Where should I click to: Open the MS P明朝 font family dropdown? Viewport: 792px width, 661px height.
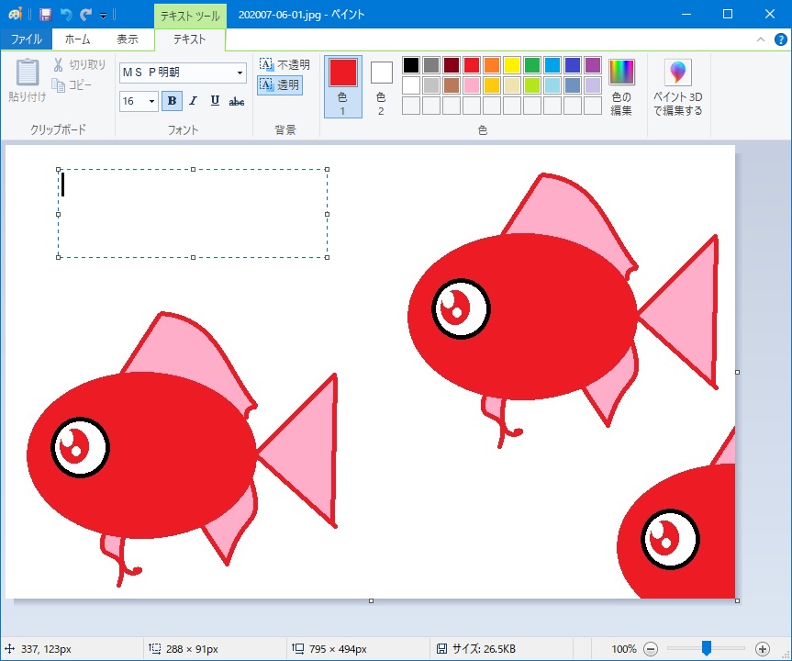[240, 73]
